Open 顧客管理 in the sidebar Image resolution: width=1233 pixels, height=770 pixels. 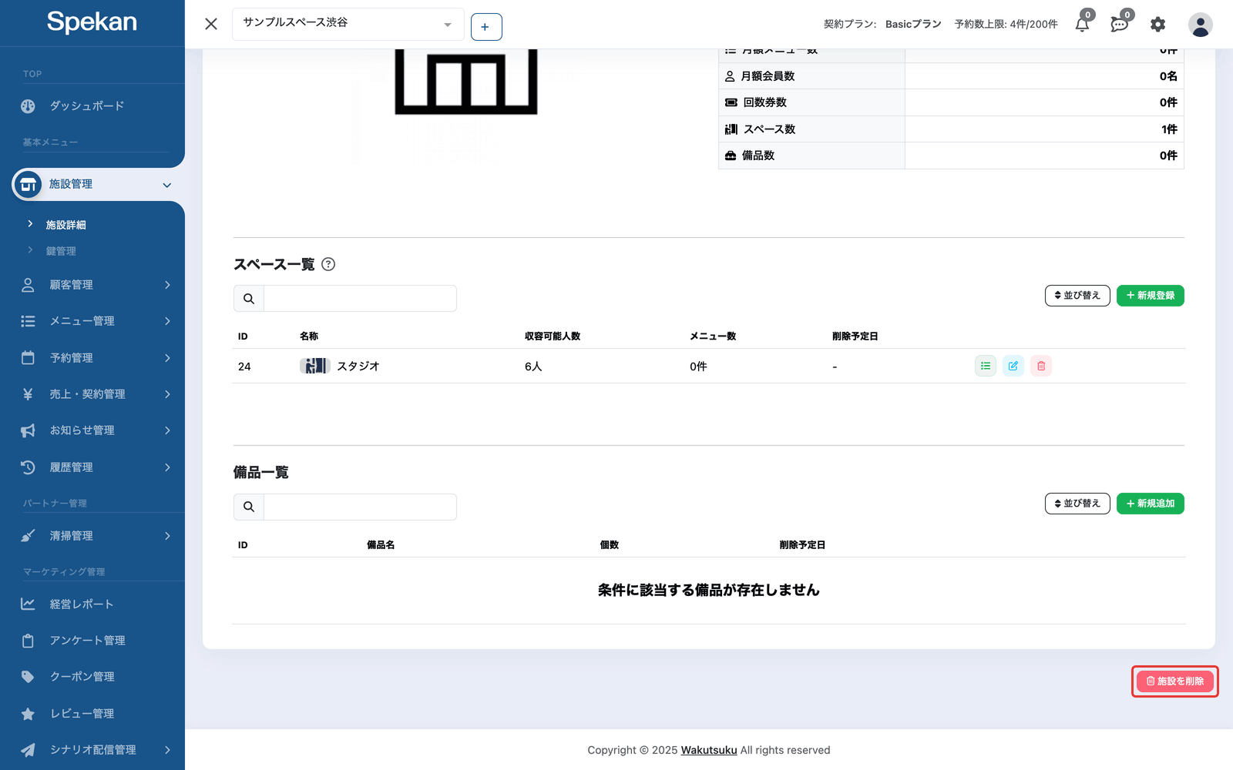(72, 285)
